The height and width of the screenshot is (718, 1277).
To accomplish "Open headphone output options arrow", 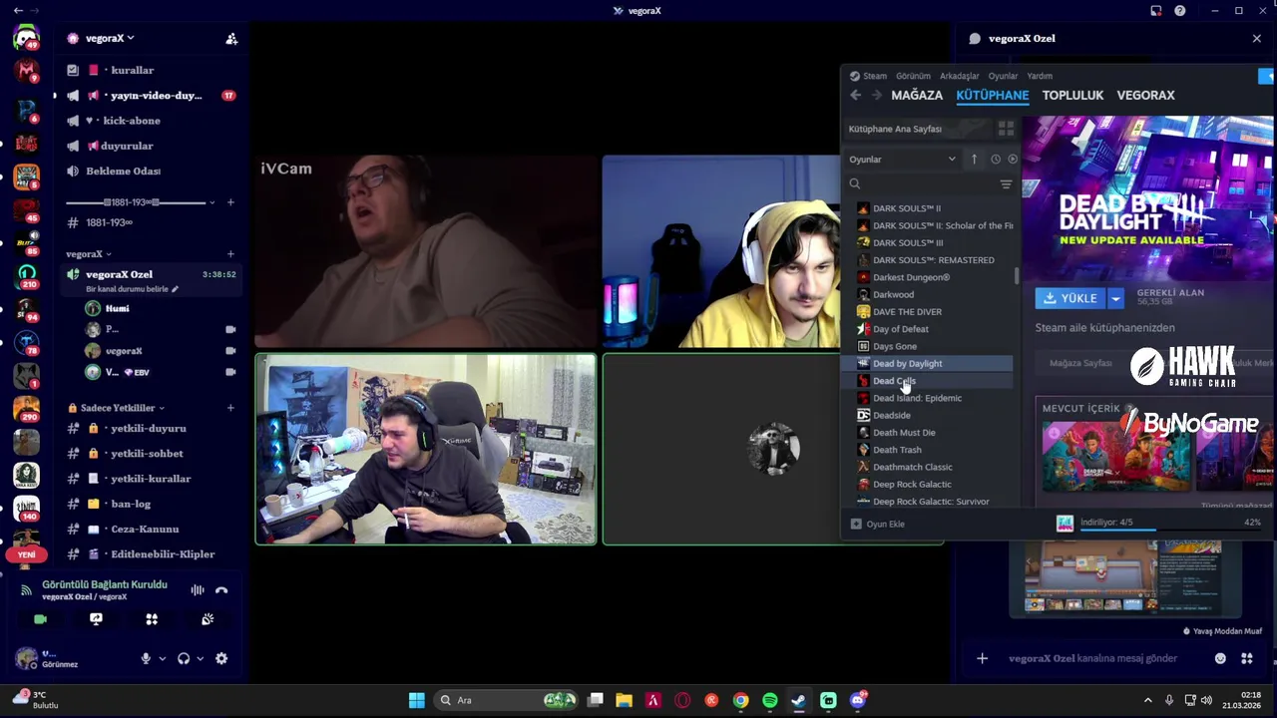I will [x=200, y=658].
